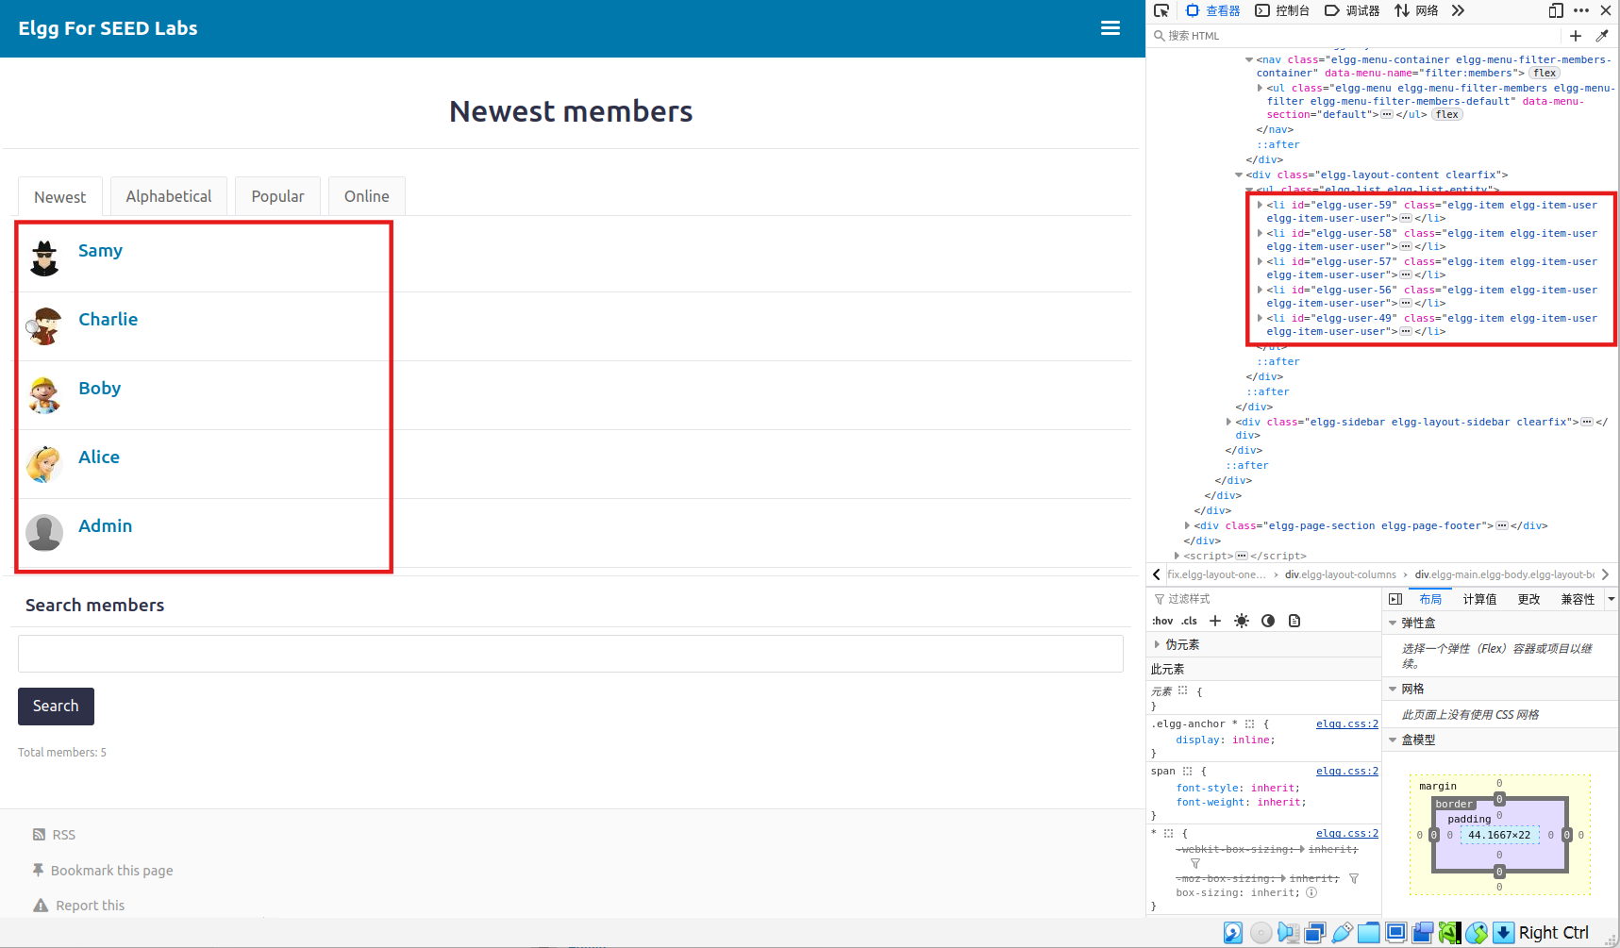1620x948 pixels.
Task: Switch to the Online members tab
Action: [x=367, y=196]
